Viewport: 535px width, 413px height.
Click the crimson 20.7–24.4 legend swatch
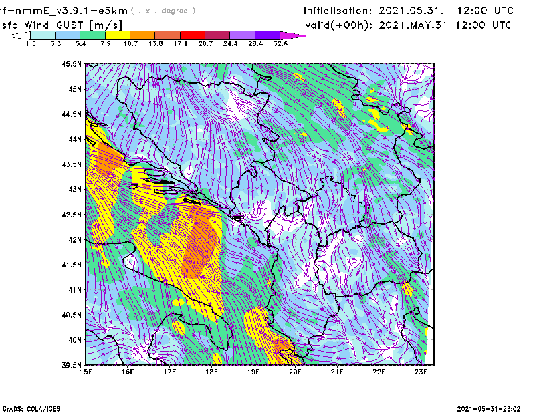coord(217,35)
